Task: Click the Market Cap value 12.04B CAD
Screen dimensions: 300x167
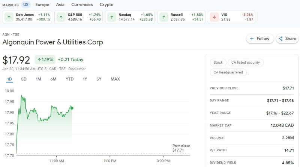Action: pos(282,125)
